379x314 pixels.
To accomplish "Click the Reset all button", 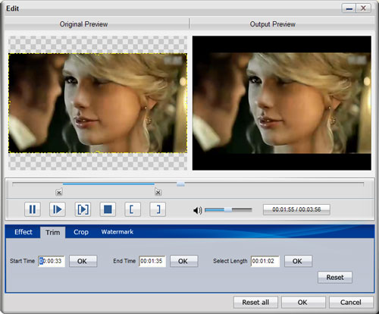I will (255, 303).
